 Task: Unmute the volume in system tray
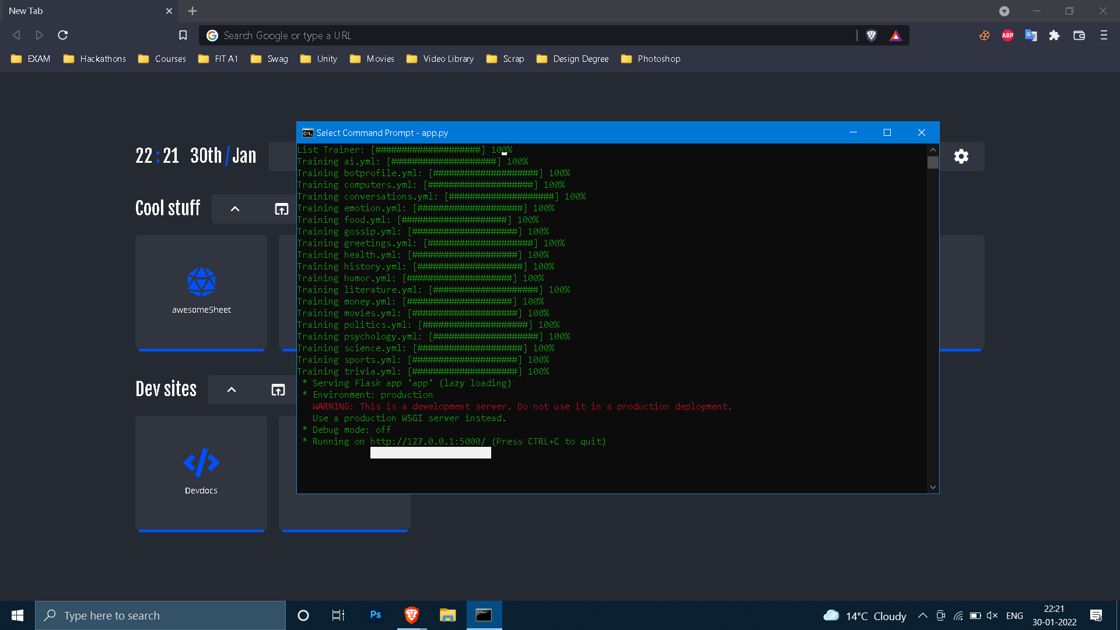point(992,615)
